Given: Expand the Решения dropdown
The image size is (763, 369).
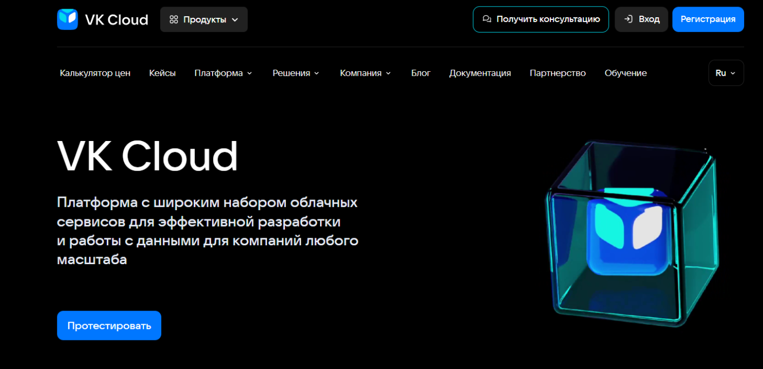Looking at the screenshot, I should pyautogui.click(x=296, y=73).
